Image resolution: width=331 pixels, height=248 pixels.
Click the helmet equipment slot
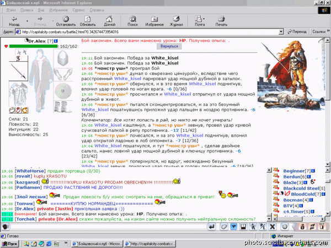(63, 58)
